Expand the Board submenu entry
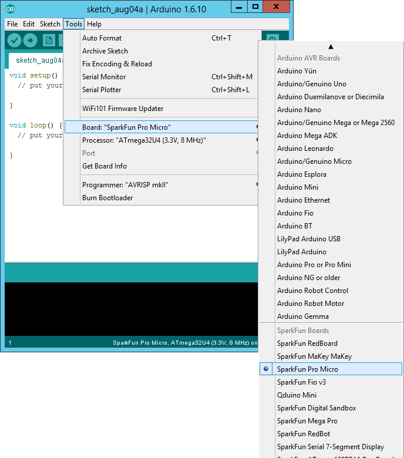Image resolution: width=404 pixels, height=458 pixels. [x=161, y=127]
